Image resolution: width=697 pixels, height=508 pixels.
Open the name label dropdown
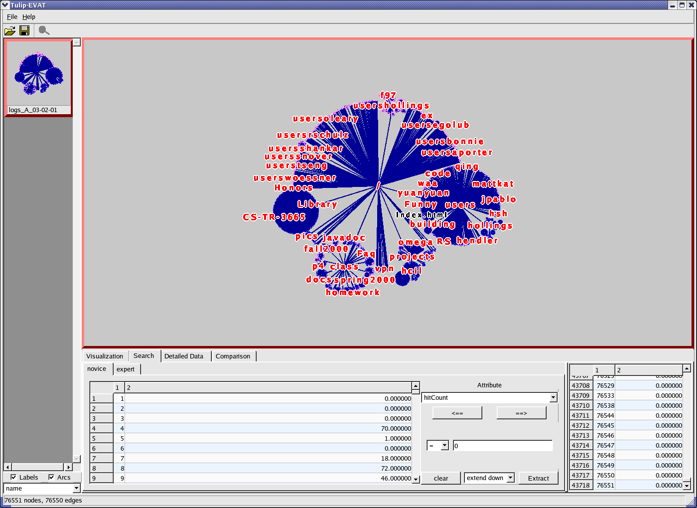pyautogui.click(x=76, y=489)
